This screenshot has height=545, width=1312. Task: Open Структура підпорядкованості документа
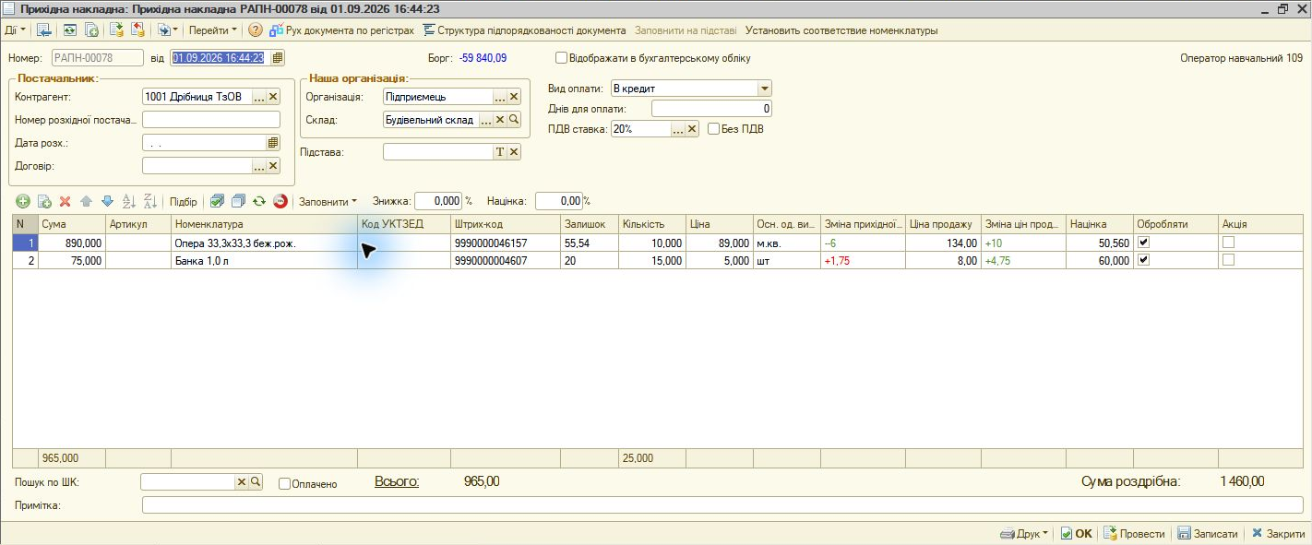(524, 30)
